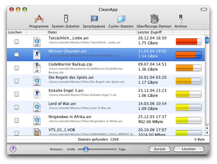
Task: Click relevance bar of Tatsächlich...Liebe.avi
Action: tap(188, 41)
